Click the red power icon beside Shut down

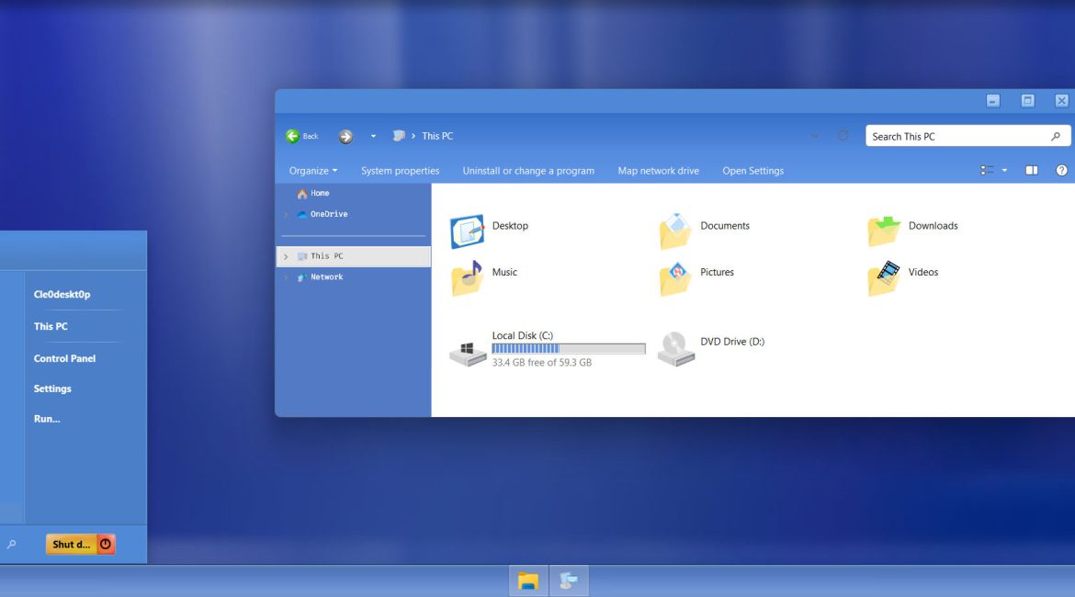tap(106, 544)
